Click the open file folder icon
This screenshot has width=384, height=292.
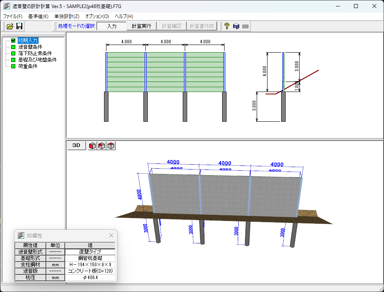point(10,26)
